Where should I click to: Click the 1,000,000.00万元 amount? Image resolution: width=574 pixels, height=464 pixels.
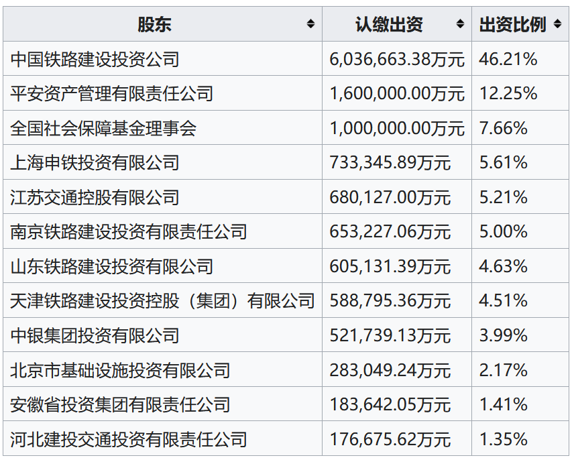click(397, 128)
